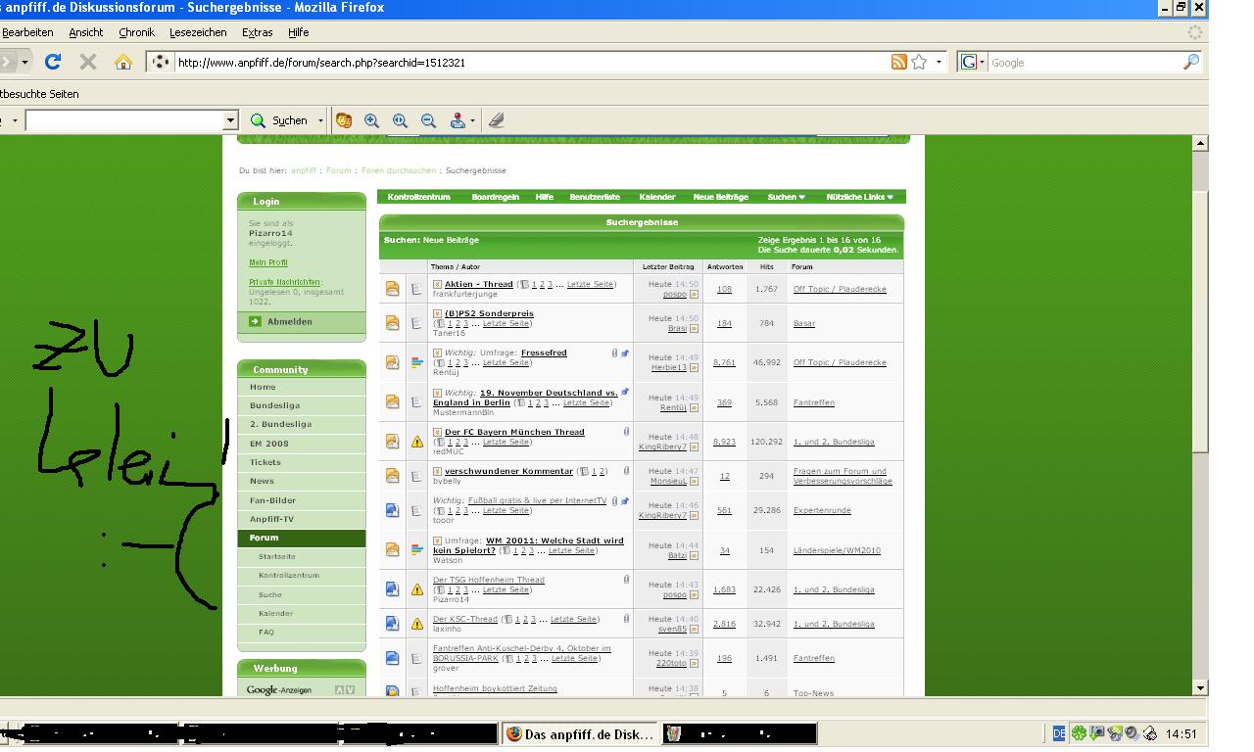The image size is (1254, 752).
Task: Click the page's vertical scrollbar down arrow
Action: click(x=1200, y=688)
